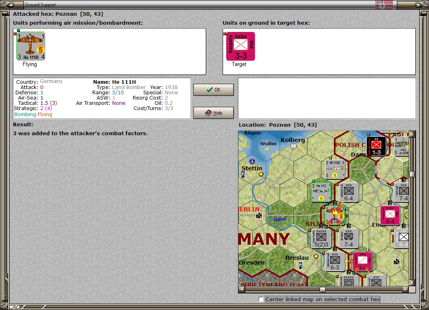
Task: Click the Cost/Turns value '3/3'
Action: click(169, 108)
